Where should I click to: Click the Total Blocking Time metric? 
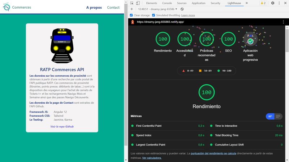[x=246, y=135]
